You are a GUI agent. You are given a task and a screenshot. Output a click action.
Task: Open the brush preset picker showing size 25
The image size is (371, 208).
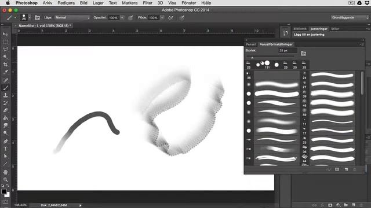click(x=26, y=17)
